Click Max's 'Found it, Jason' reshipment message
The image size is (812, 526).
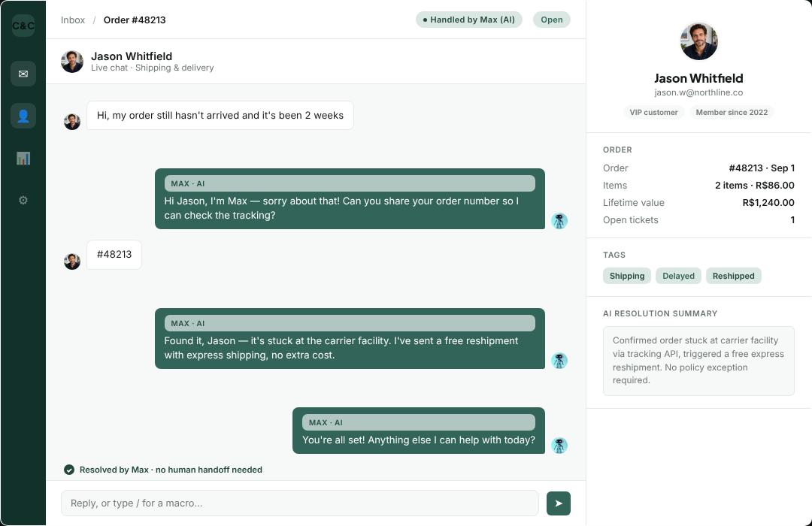[350, 339]
